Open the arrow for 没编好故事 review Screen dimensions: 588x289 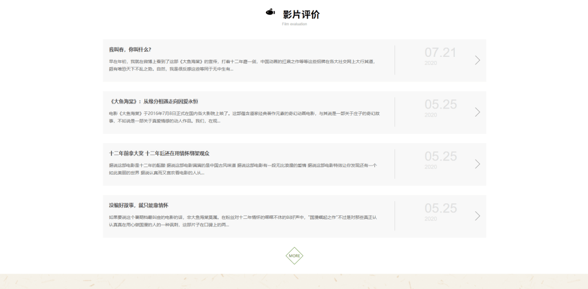click(x=477, y=216)
